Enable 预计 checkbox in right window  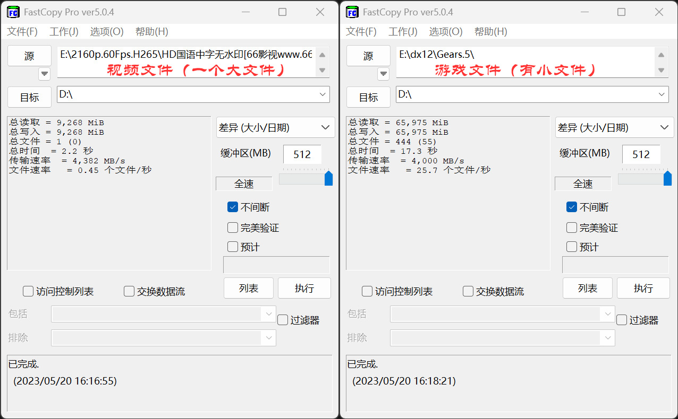571,246
